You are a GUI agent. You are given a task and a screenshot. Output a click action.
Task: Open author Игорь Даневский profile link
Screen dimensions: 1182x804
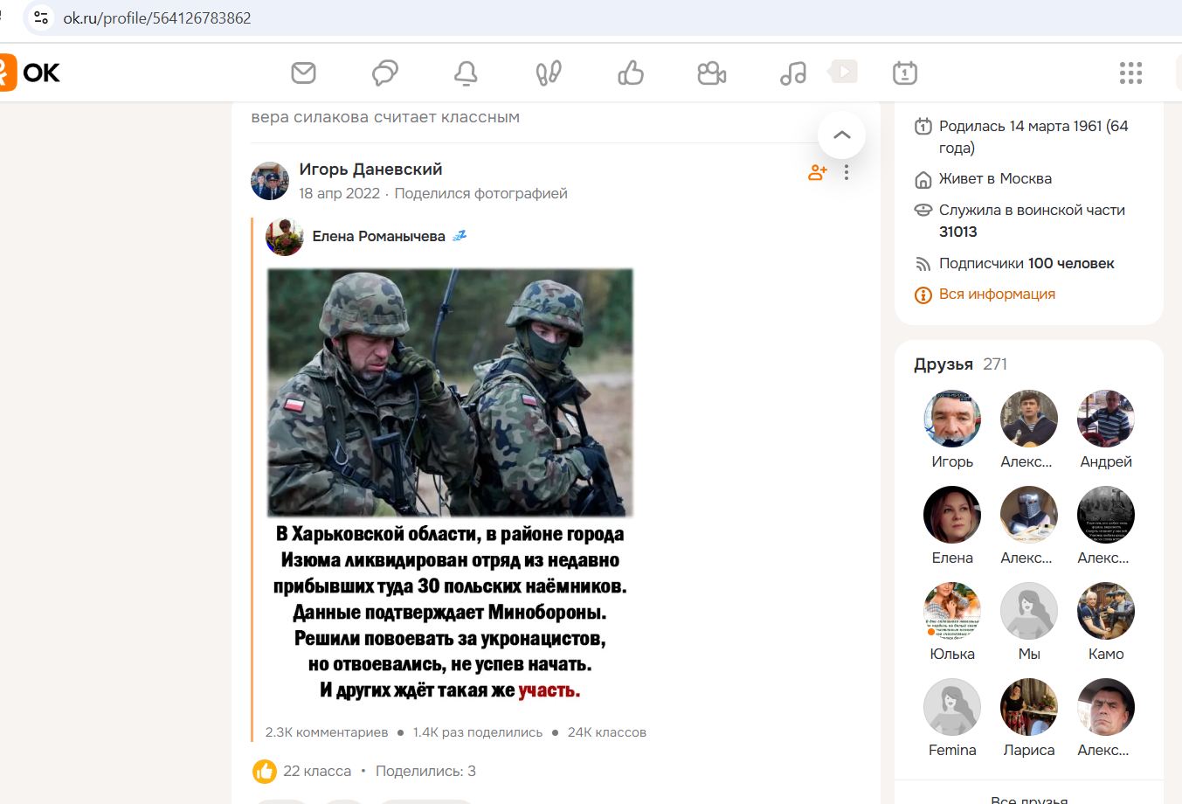(370, 170)
